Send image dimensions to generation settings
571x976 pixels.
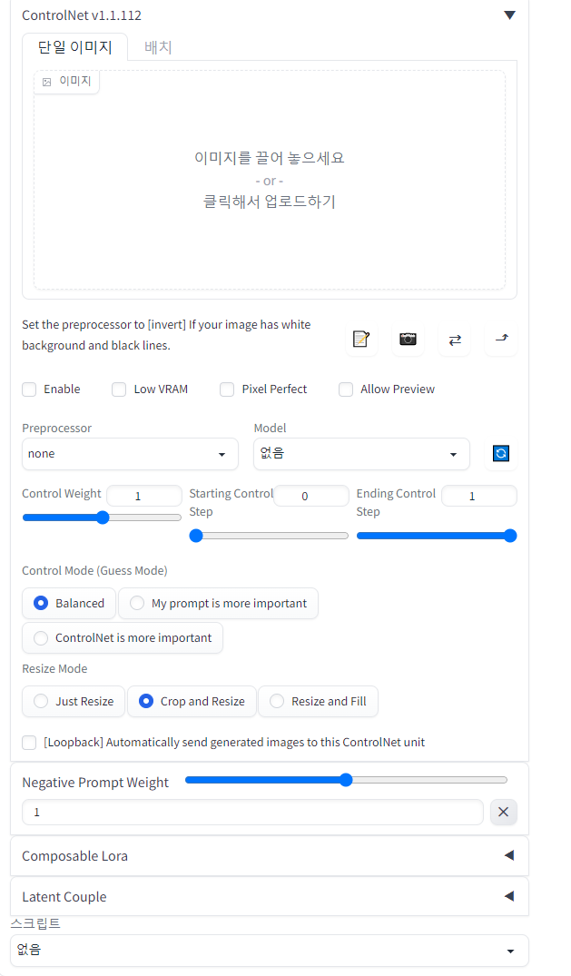click(500, 340)
